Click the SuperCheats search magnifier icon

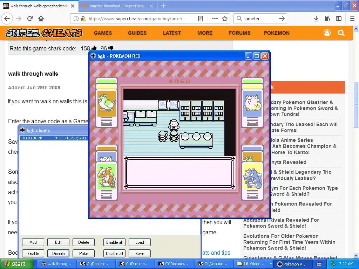pos(341,33)
